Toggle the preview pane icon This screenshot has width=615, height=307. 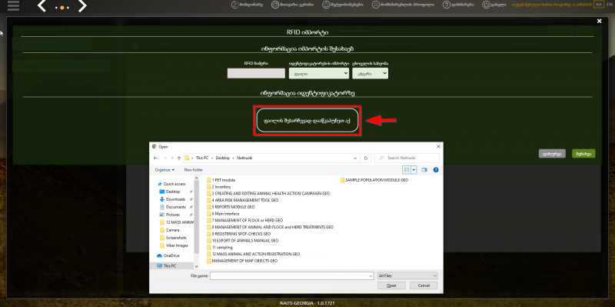(424, 170)
